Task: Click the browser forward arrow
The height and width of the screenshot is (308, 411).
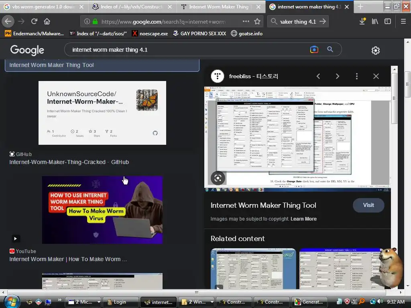Action: [21, 22]
